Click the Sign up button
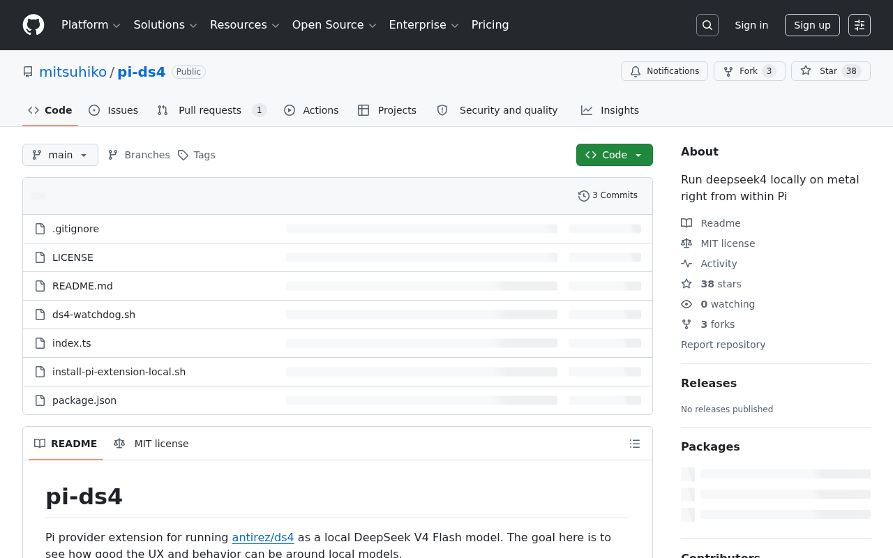Screen dimensions: 893x558 click(x=812, y=25)
